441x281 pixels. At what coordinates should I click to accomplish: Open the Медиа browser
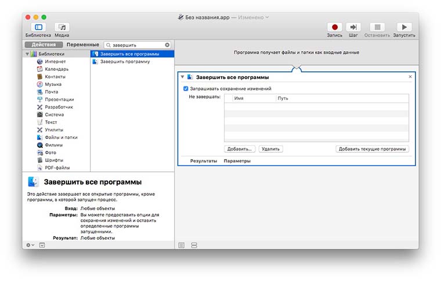click(62, 27)
